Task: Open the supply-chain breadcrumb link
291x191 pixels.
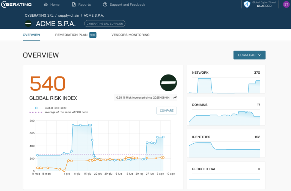Action: (x=69, y=16)
